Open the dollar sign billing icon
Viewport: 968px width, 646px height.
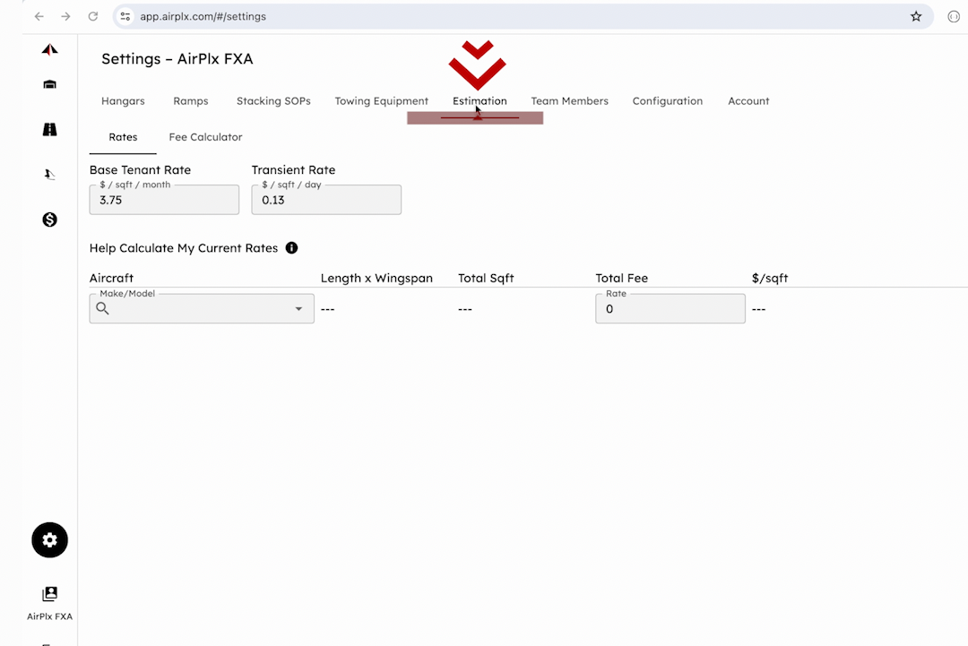tap(49, 220)
